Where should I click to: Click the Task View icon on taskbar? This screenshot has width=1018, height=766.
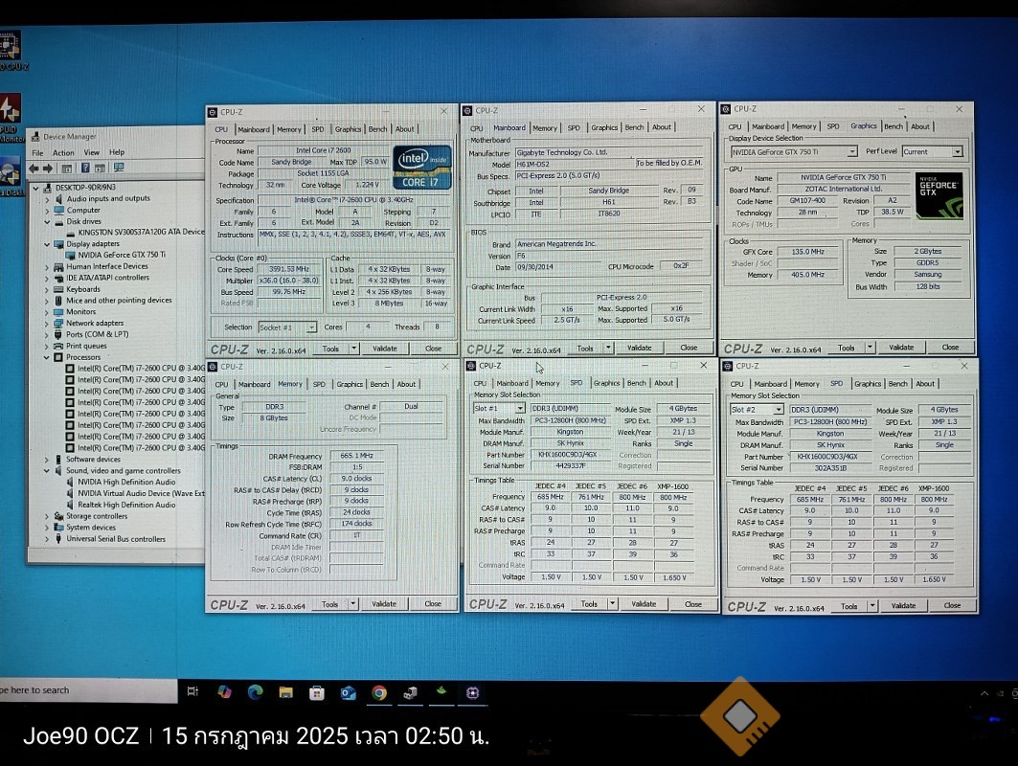192,691
